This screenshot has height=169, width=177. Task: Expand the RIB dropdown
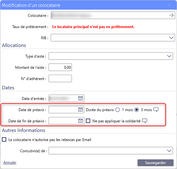[113, 38]
